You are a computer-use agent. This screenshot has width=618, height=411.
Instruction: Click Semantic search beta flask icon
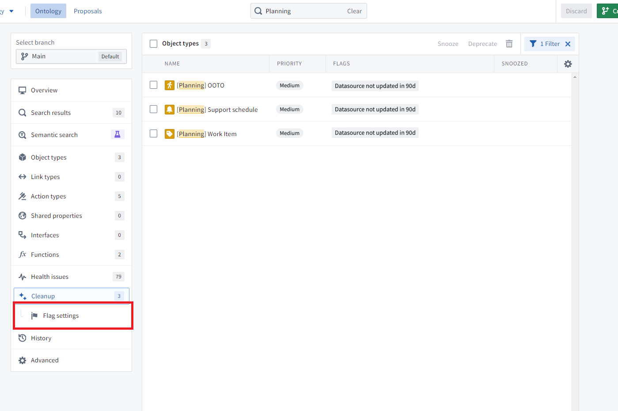click(x=118, y=134)
